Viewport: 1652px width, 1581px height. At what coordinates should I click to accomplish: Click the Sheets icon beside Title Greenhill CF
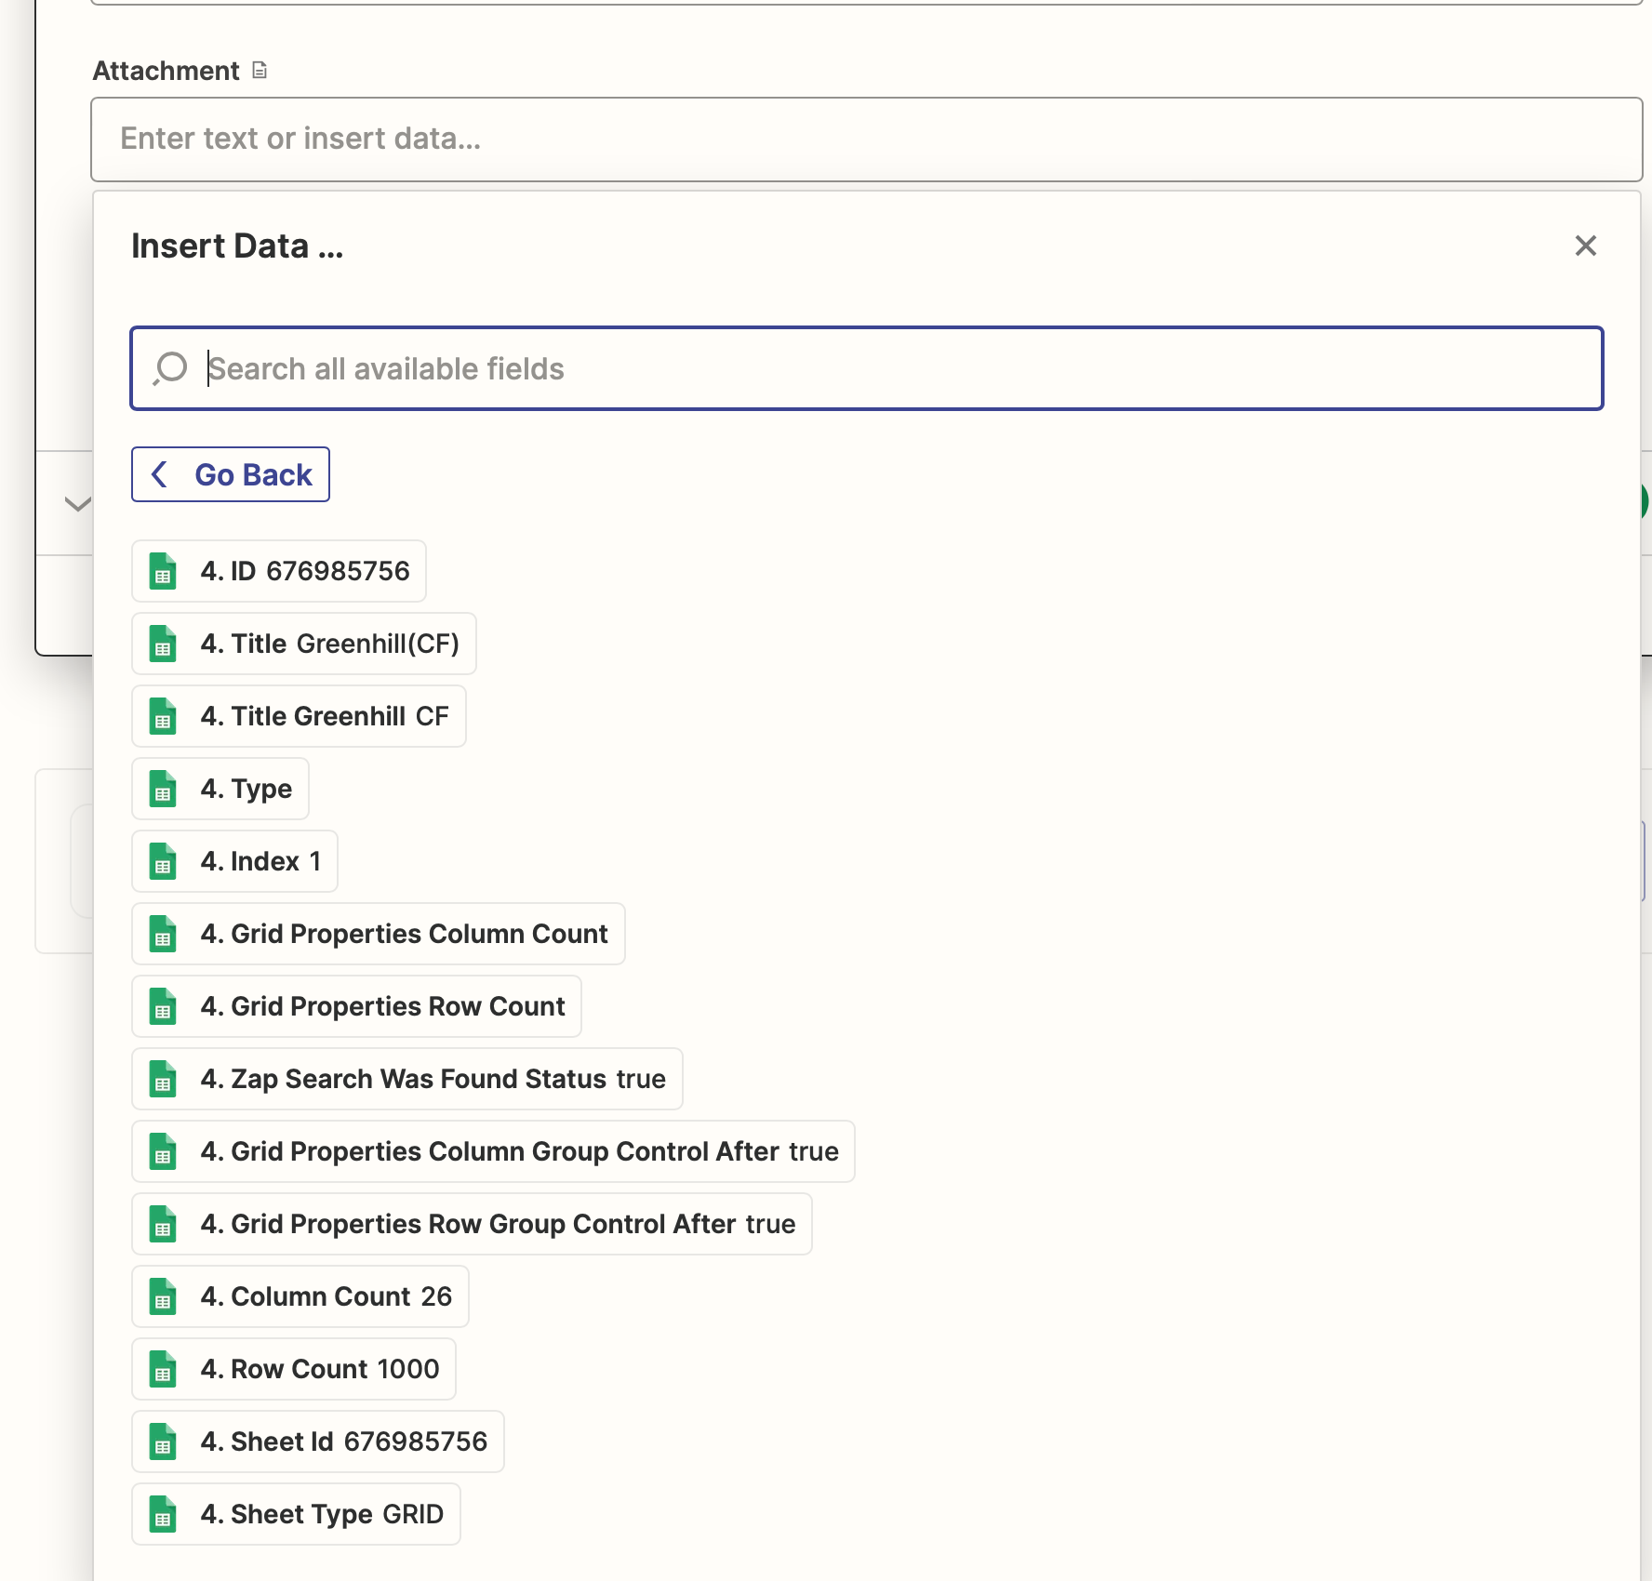(x=164, y=716)
